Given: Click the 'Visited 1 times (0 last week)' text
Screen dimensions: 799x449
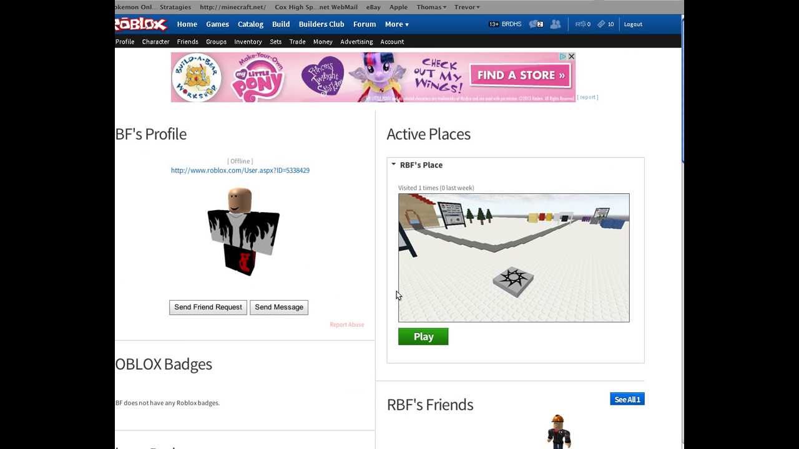Looking at the screenshot, I should 436,188.
